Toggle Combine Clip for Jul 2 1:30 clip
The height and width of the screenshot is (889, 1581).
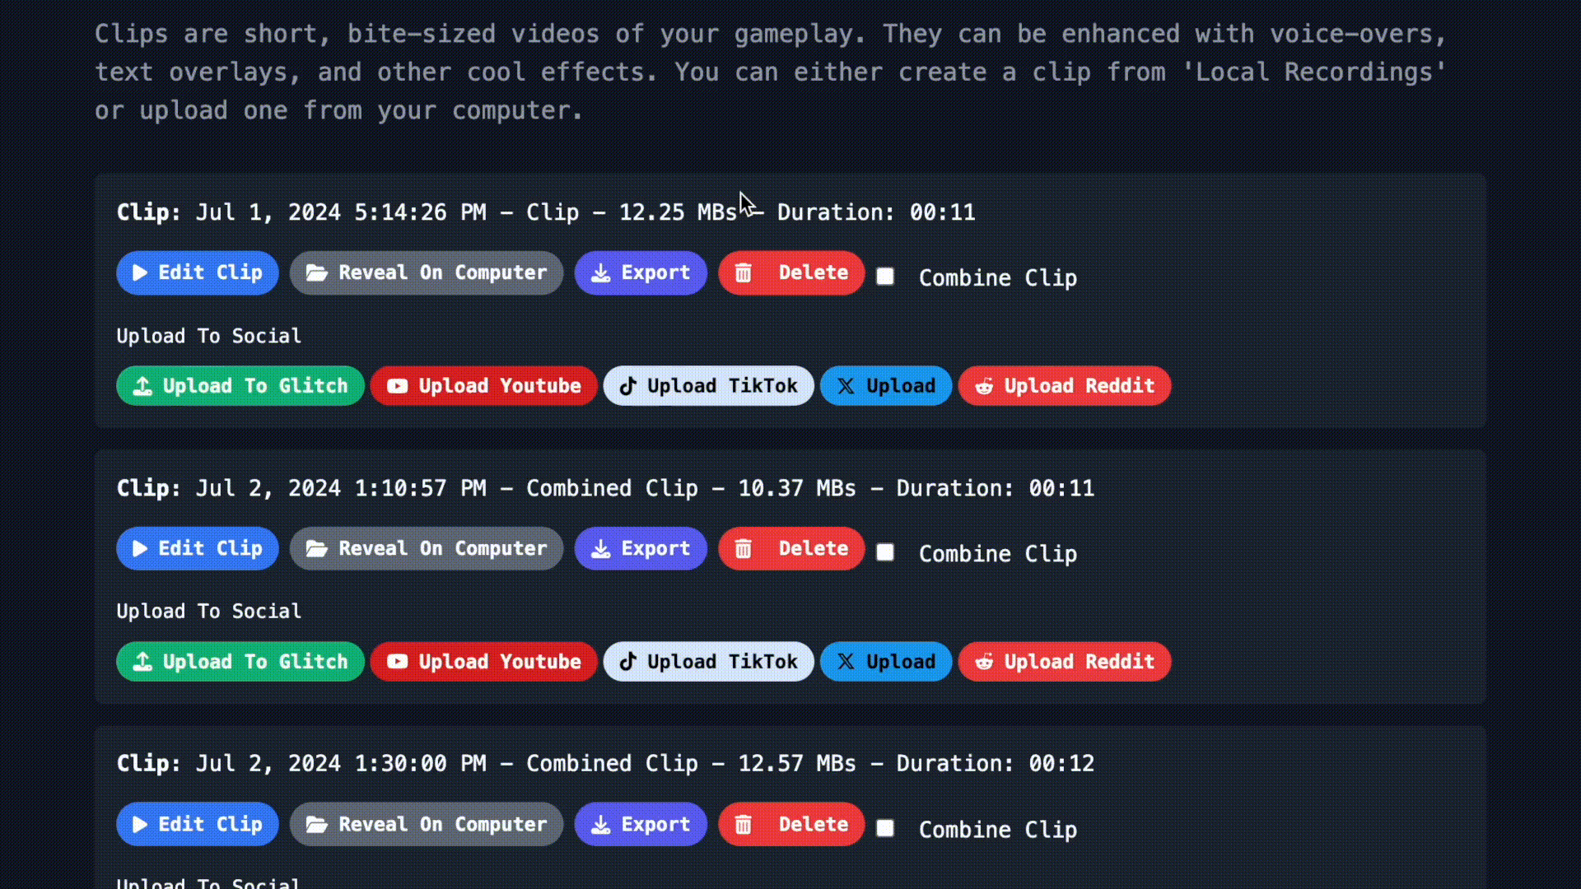click(886, 828)
